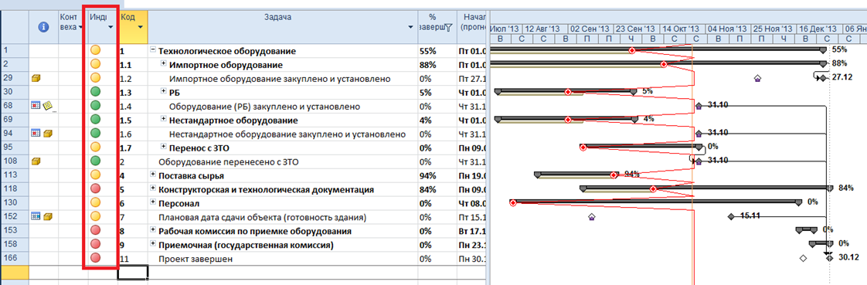Click the red indicator for Рабочая комиссия
The image size is (867, 285).
(x=95, y=230)
